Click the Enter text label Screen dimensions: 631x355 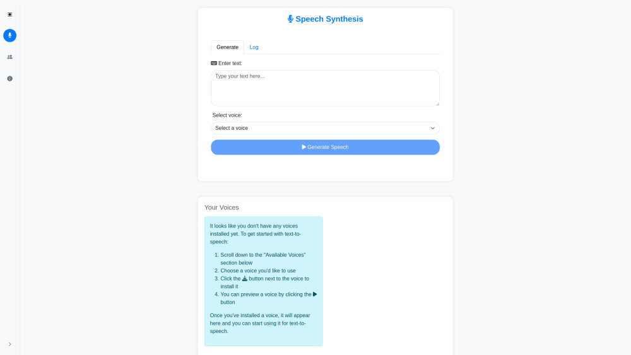pos(230,63)
